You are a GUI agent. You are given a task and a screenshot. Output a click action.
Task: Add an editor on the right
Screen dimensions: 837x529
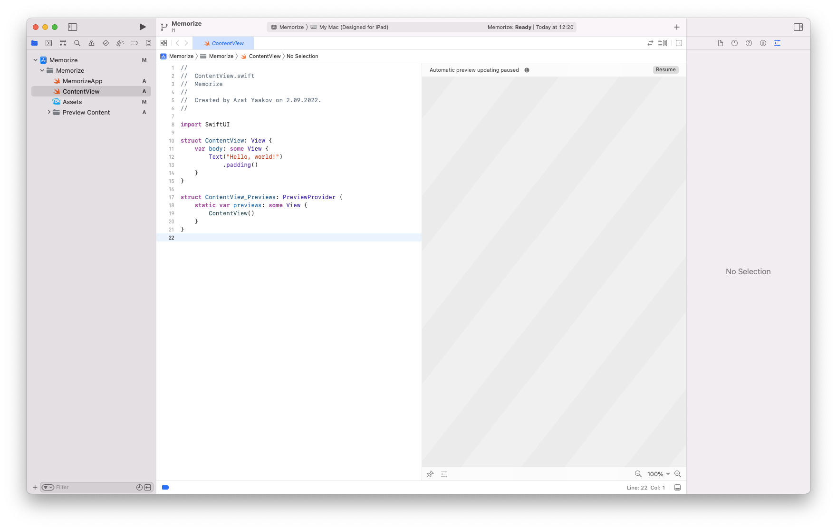[x=679, y=43]
